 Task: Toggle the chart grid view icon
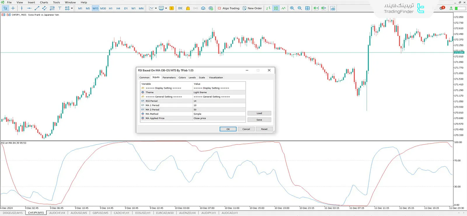point(307,8)
